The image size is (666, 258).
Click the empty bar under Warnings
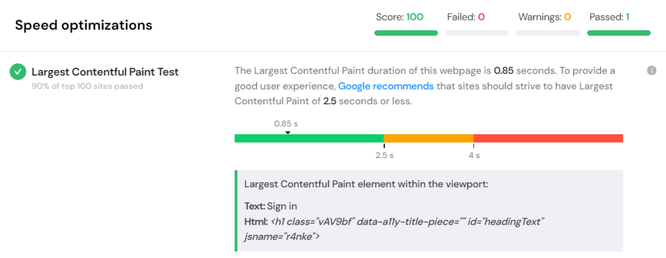[548, 33]
